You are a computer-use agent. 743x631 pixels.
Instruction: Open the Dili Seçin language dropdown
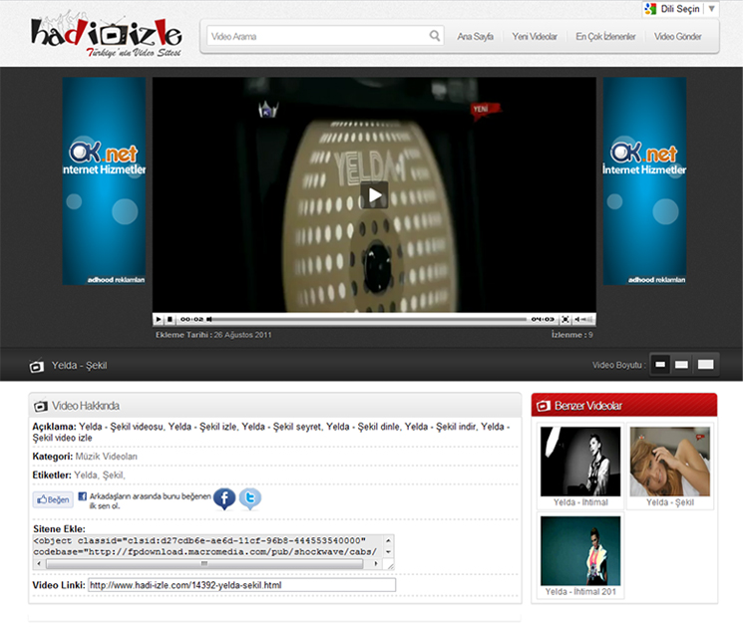(x=681, y=9)
